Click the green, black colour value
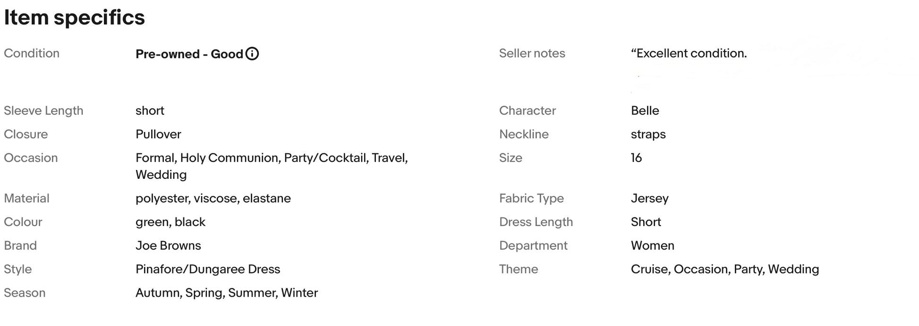 pyautogui.click(x=170, y=222)
